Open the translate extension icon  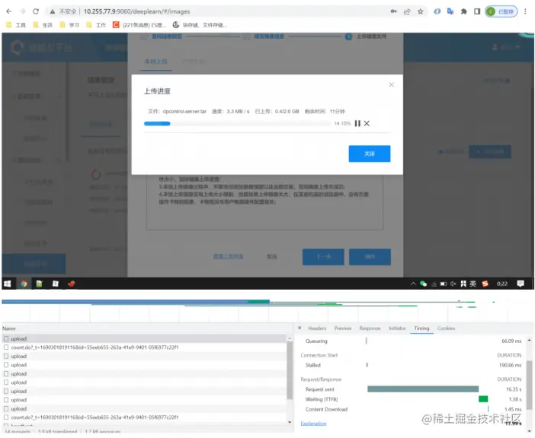[x=450, y=11]
